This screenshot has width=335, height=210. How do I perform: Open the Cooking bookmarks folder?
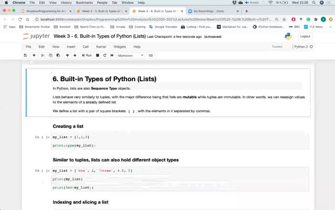coord(137,27)
